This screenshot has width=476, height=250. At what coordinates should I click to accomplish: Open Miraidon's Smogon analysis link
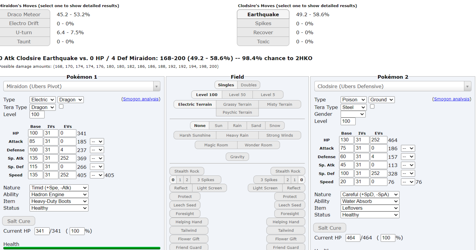coord(141,99)
